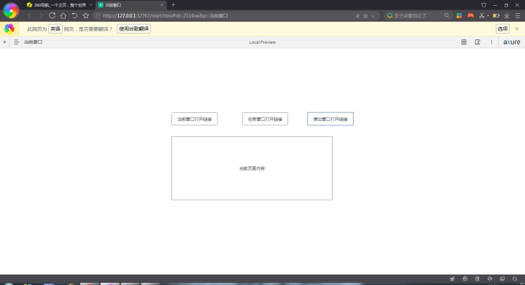
Task: Click the 当前窗口 page title in Axure bar
Action: pos(33,42)
